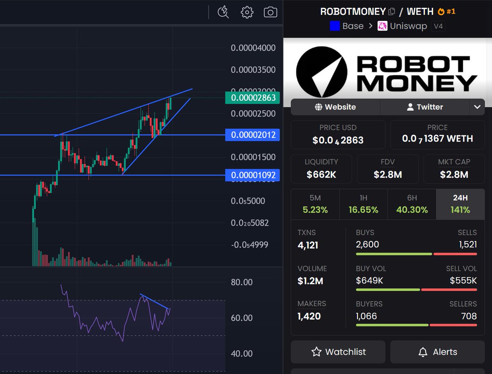Click the green buyers ratio bar

(392, 325)
